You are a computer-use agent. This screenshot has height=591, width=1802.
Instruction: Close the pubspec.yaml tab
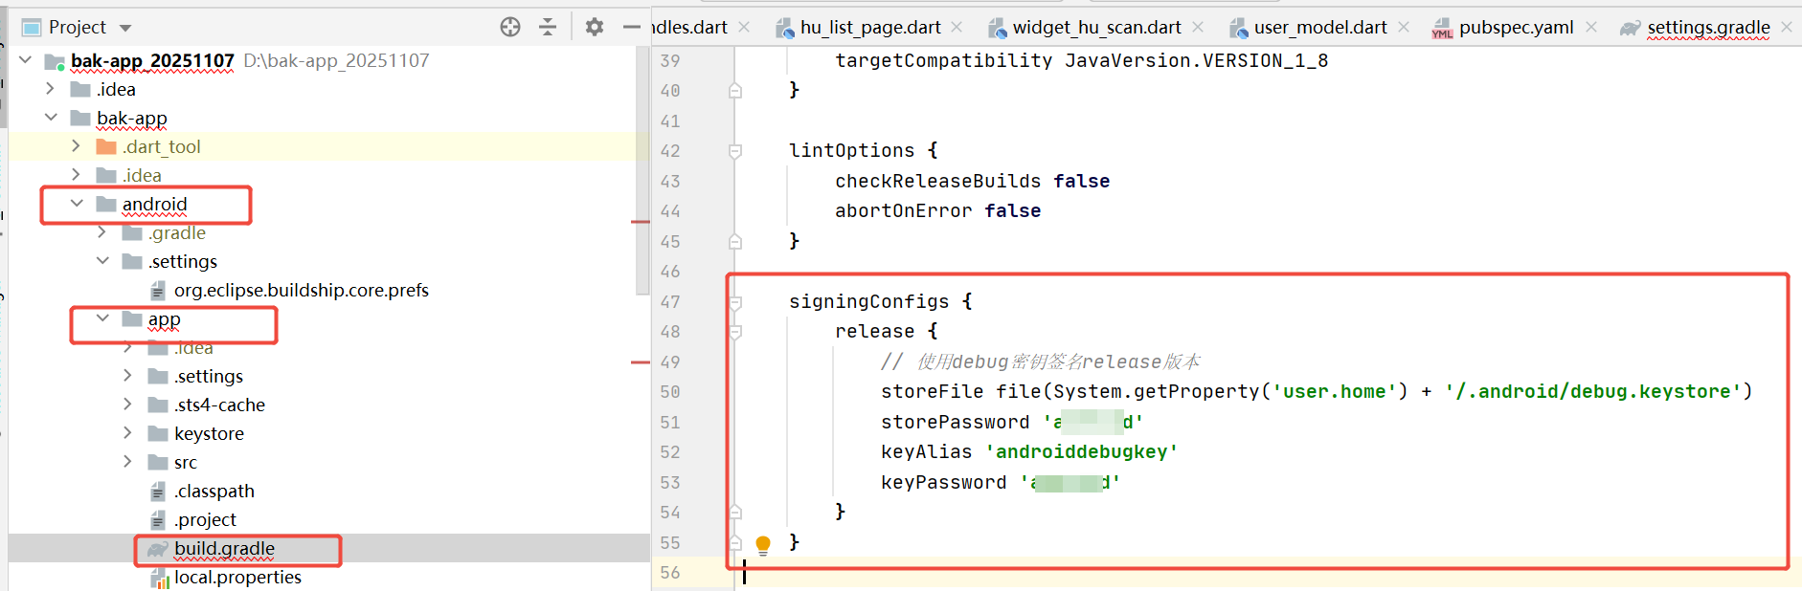pos(1591,27)
